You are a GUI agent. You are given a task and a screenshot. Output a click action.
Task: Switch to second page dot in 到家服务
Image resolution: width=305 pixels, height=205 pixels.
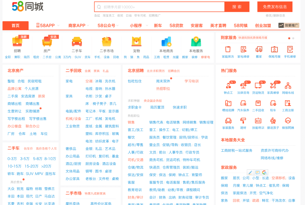point(293,38)
